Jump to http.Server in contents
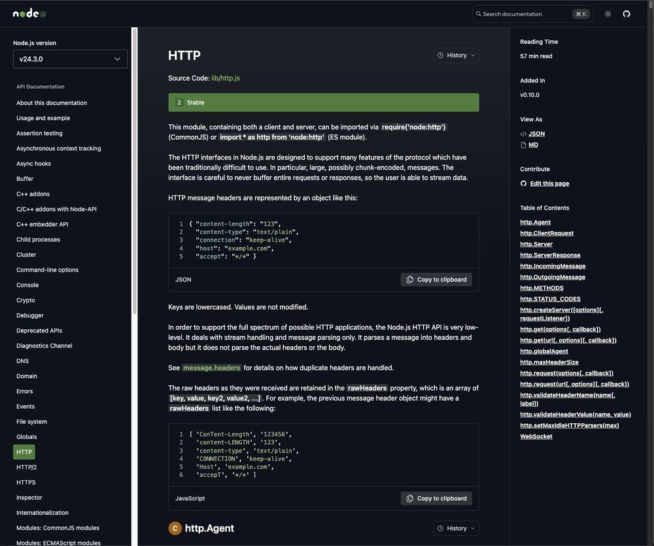 click(x=536, y=244)
